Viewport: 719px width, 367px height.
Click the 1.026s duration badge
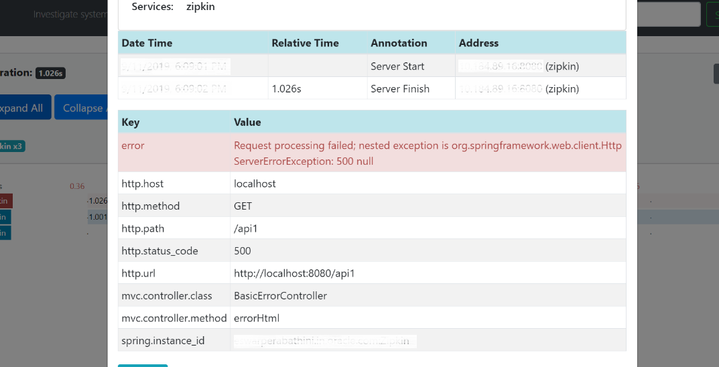pyautogui.click(x=50, y=73)
